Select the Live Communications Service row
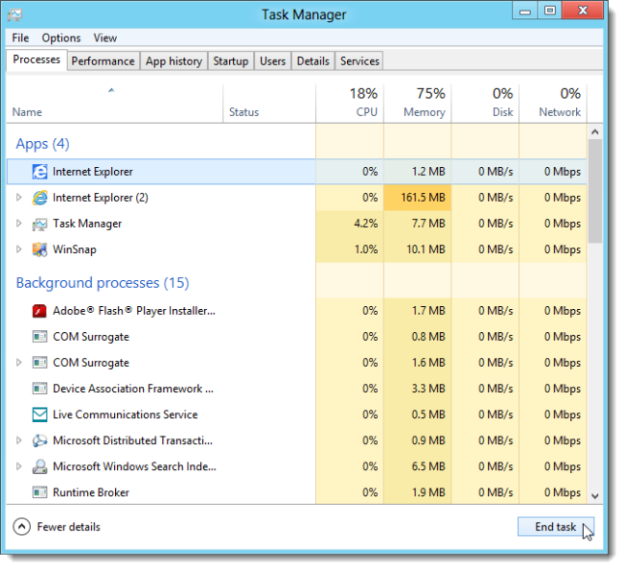623x569 pixels. [x=296, y=415]
